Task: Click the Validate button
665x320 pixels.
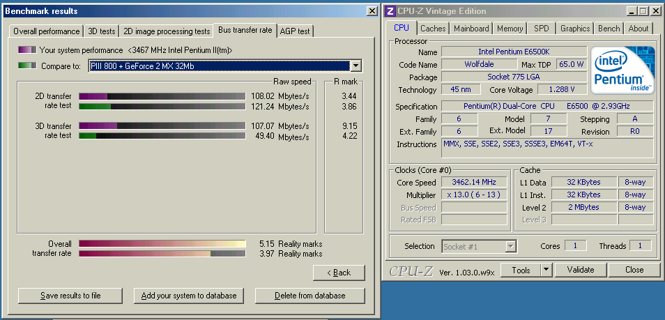Action: (x=581, y=270)
